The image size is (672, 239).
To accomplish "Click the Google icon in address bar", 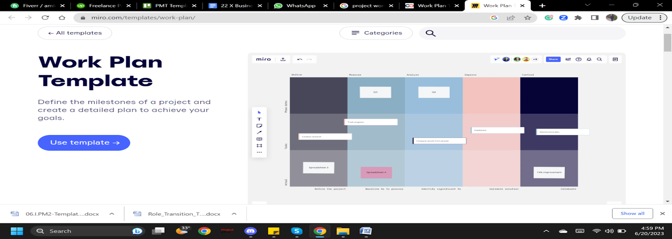I will click(494, 18).
